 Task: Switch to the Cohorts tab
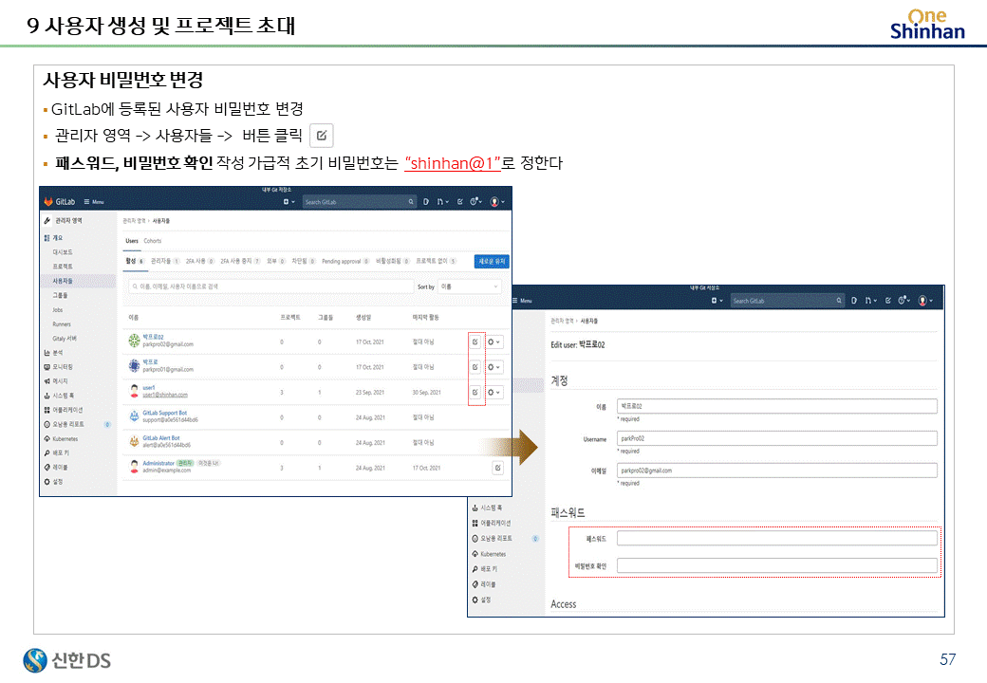click(x=153, y=241)
